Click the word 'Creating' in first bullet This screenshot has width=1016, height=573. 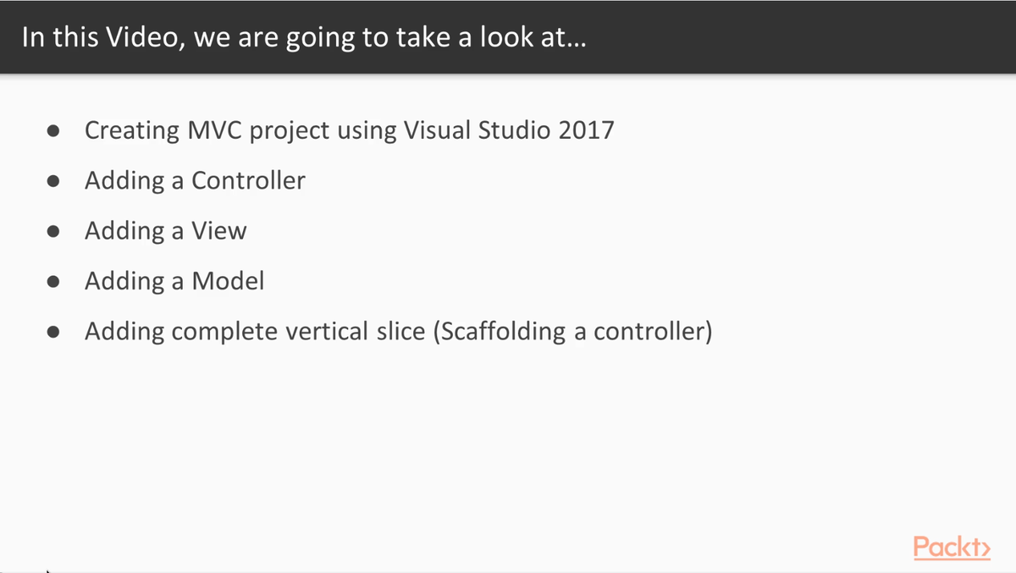click(x=132, y=131)
